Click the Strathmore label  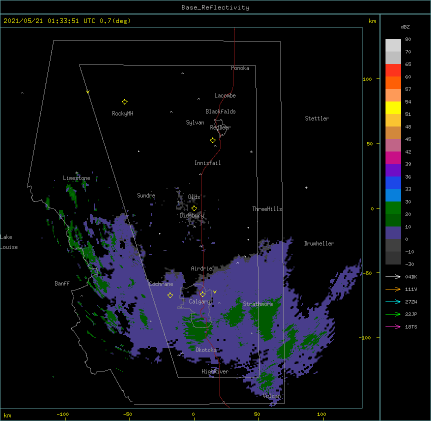coord(258,304)
